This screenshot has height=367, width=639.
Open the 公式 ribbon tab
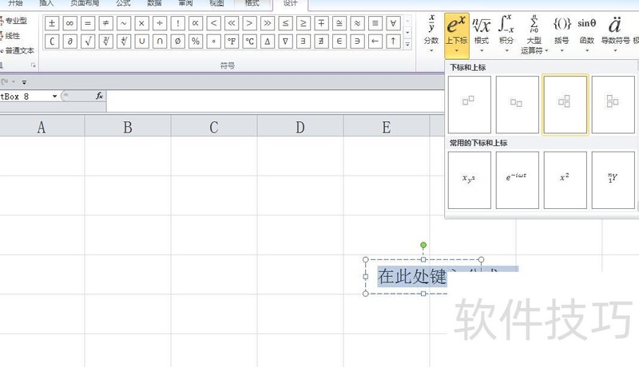123,4
